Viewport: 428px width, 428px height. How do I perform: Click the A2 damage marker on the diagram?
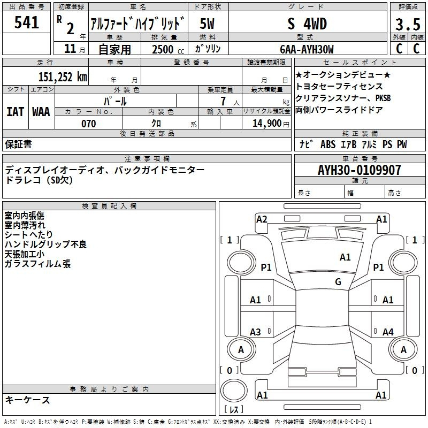point(262,219)
